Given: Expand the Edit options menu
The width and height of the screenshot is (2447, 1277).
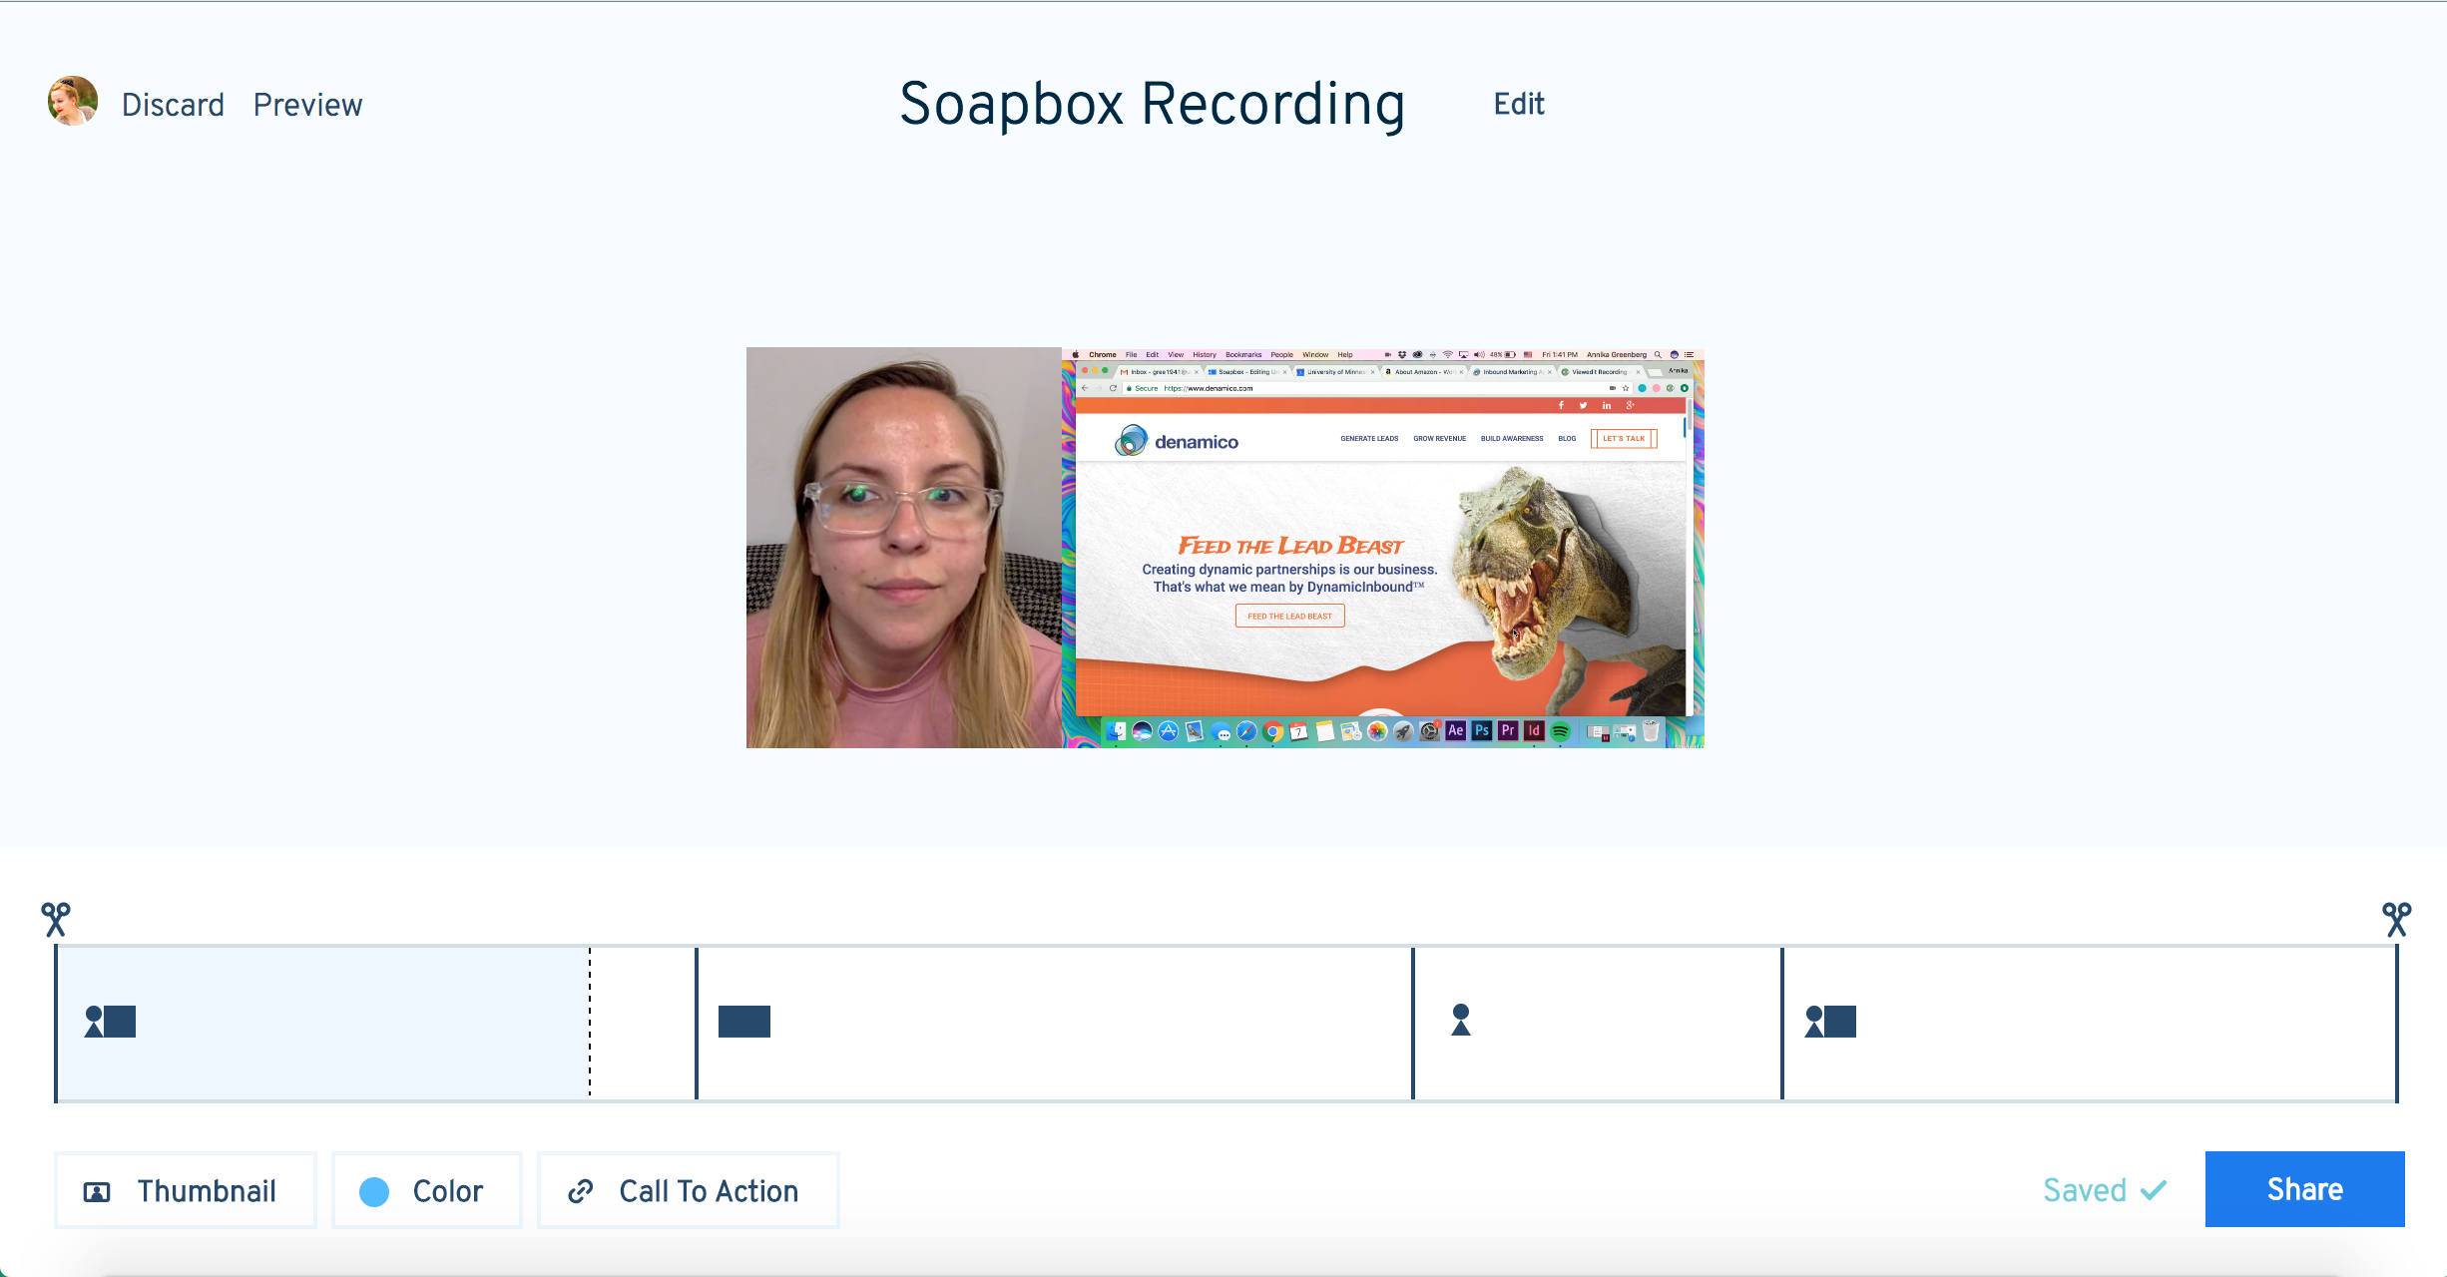Looking at the screenshot, I should (x=1517, y=104).
